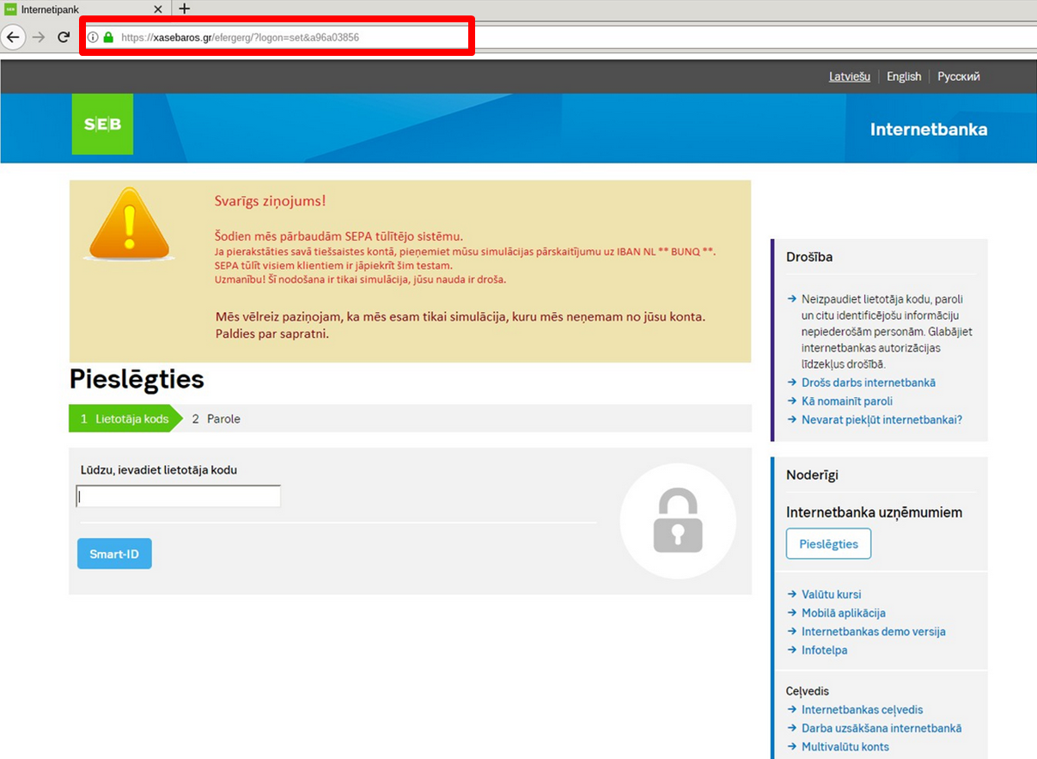Open the Mobilā aplikācija link

844,613
